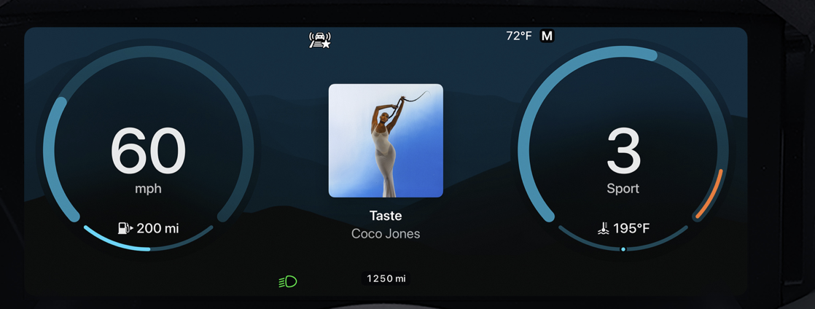Click the 60 speed reading
This screenshot has height=309, width=815.
[x=148, y=151]
